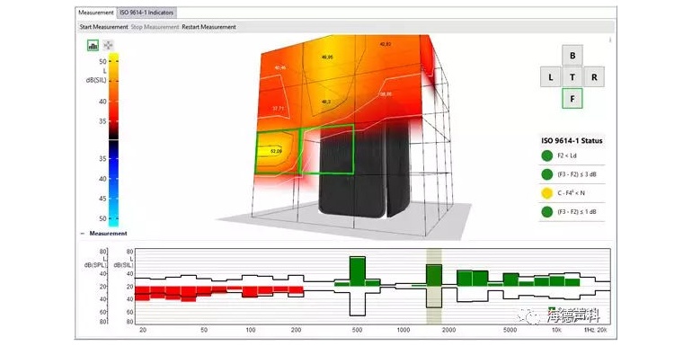Open the Measurement tab
Viewport: 692px width, 346px height.
96,13
